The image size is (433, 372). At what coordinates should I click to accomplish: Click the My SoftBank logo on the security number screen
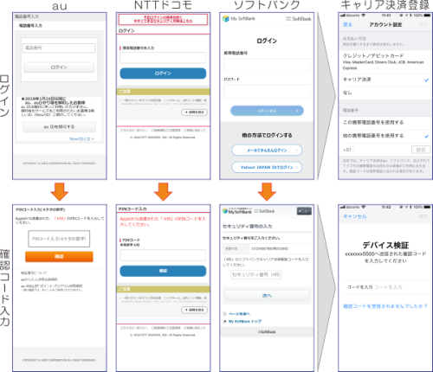click(237, 211)
